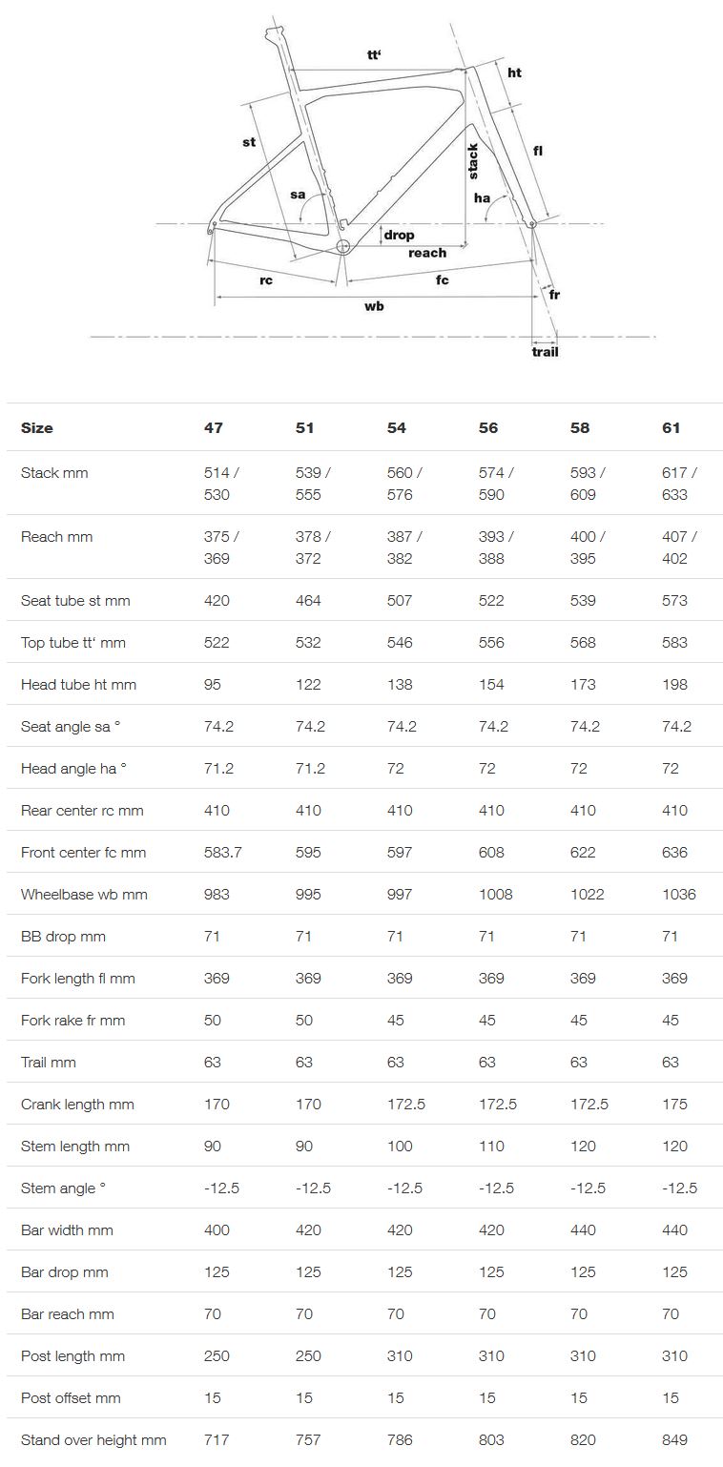This screenshot has height=1467, width=723.
Task: Select the size 56 column header
Action: tap(487, 428)
